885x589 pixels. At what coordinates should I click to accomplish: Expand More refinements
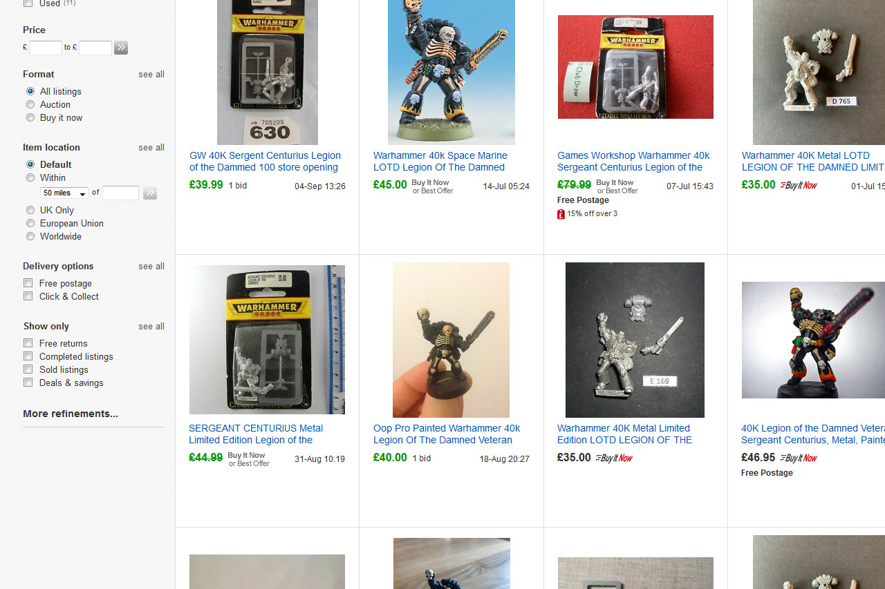click(71, 414)
